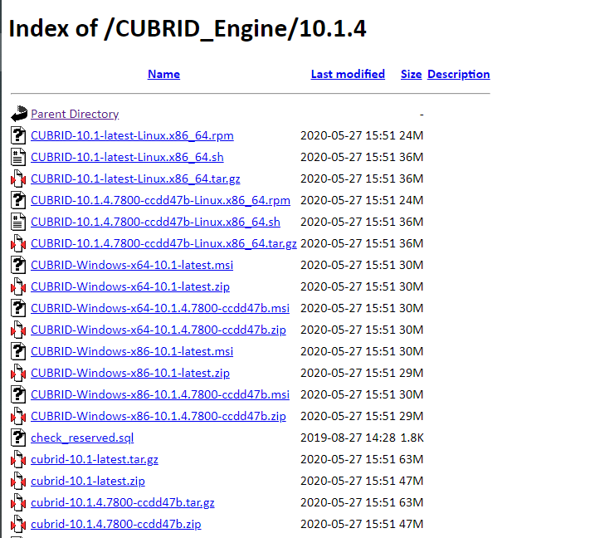Screen dimensions: 590x538
Task: Download CUBRID-Windows-x64-10.1.4.7800-ccdd47b.zip
Action: point(158,330)
